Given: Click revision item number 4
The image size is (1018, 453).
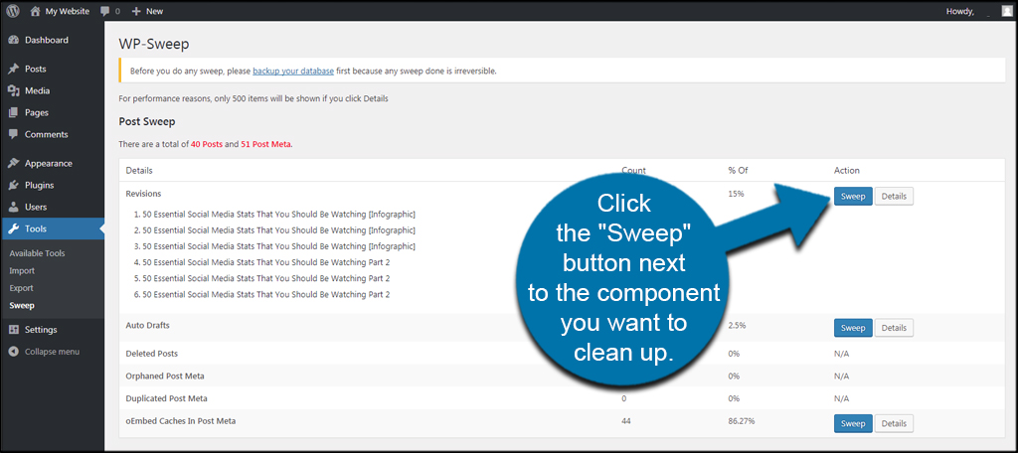Looking at the screenshot, I should (261, 262).
